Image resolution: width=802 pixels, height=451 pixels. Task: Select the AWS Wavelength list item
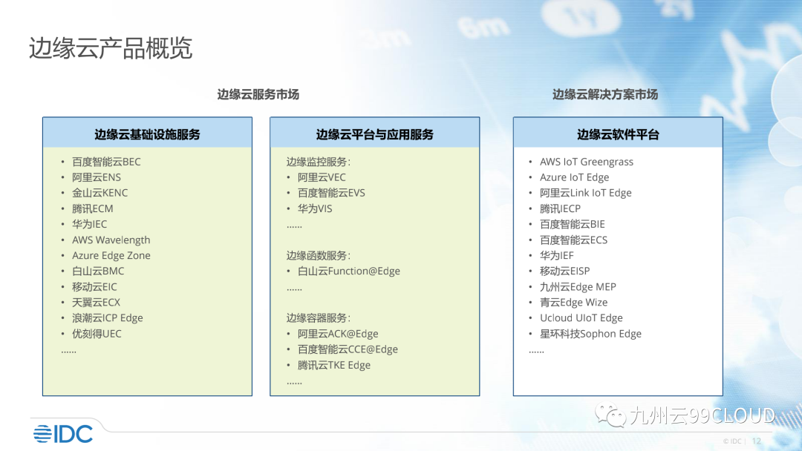click(111, 240)
